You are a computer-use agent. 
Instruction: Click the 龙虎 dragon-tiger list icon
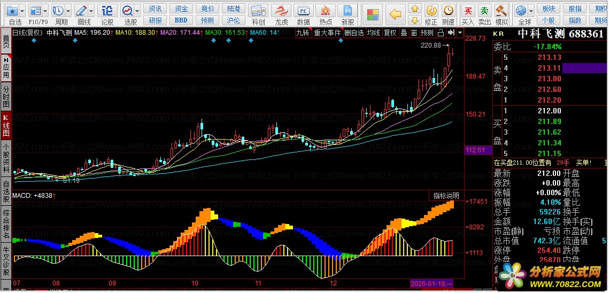281,11
